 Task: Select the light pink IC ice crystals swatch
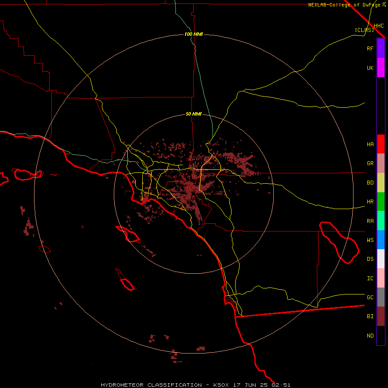(381, 278)
